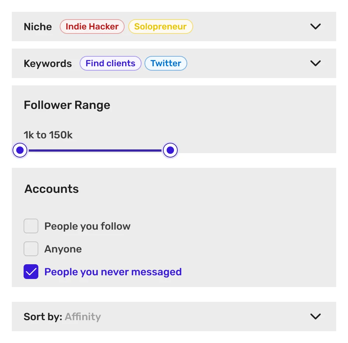Screen dimensions: 348x343
Task: Click the left follower range slider handle
Action: click(x=20, y=150)
